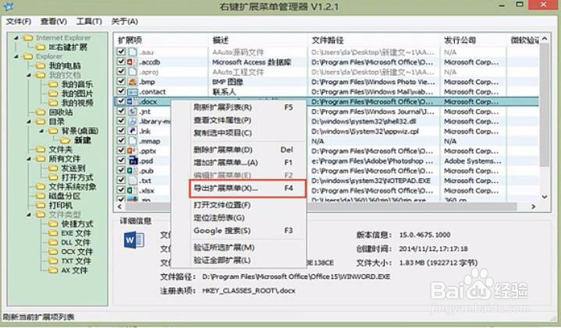561x328 pixels.
Task: Sort by the 发行公司 column header
Action: tap(474, 40)
